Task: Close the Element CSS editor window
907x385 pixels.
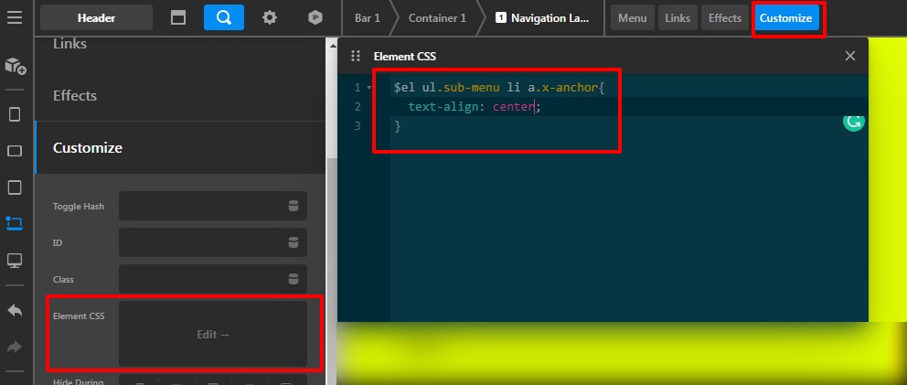Action: pos(849,56)
